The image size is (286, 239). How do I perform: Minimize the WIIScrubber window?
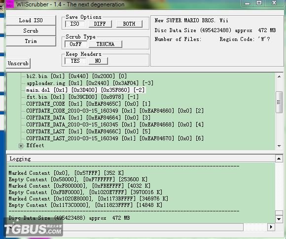(x=248, y=3)
